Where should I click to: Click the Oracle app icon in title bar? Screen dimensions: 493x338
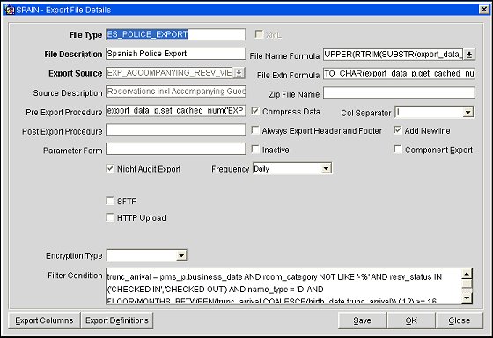pos(10,10)
